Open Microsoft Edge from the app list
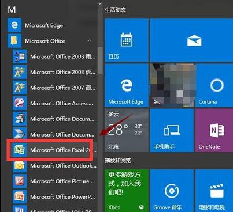This screenshot has height=212, width=233. (x=52, y=25)
